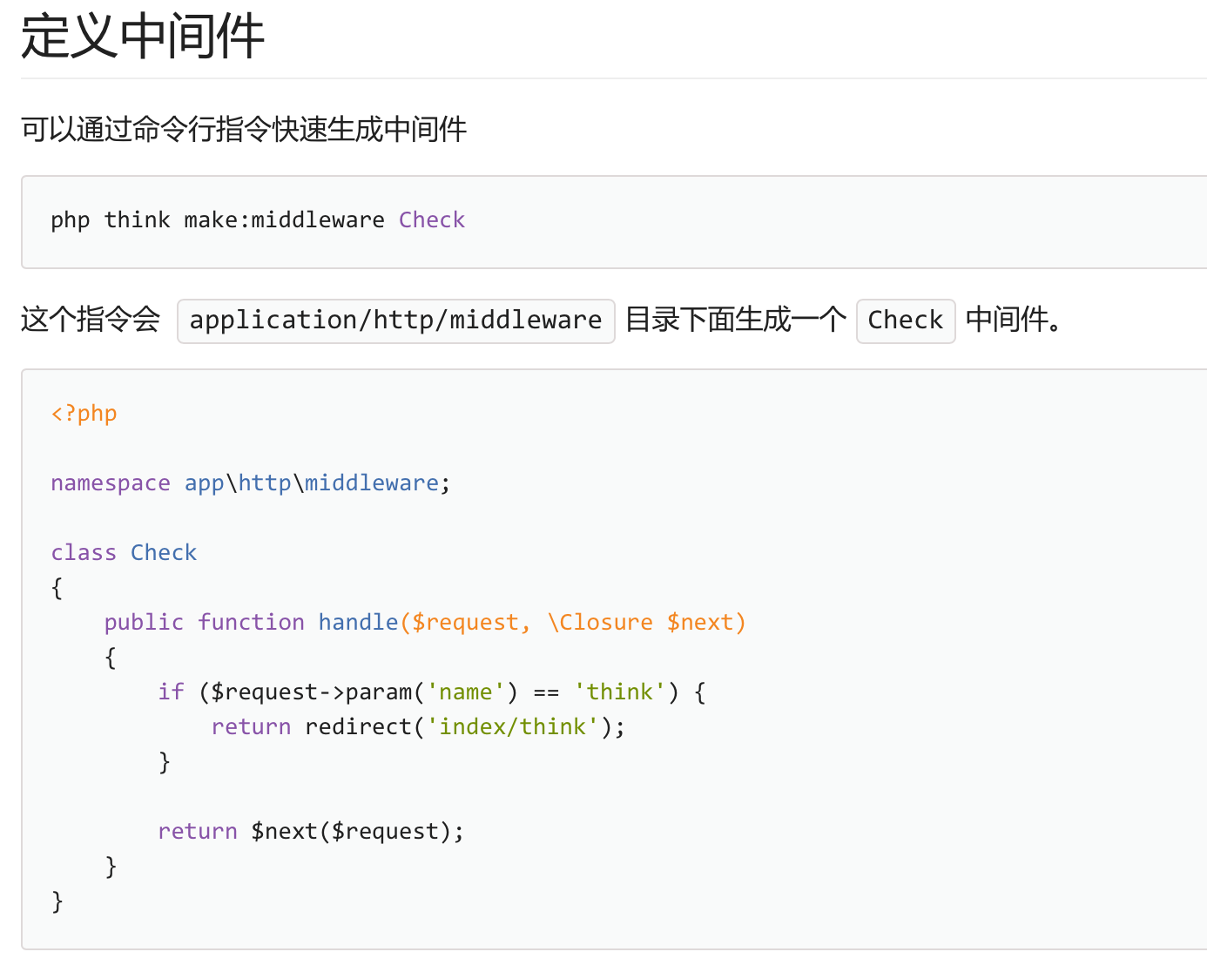Click the class keyword
Viewport: 1207px width, 972px height.
pyautogui.click(x=84, y=553)
